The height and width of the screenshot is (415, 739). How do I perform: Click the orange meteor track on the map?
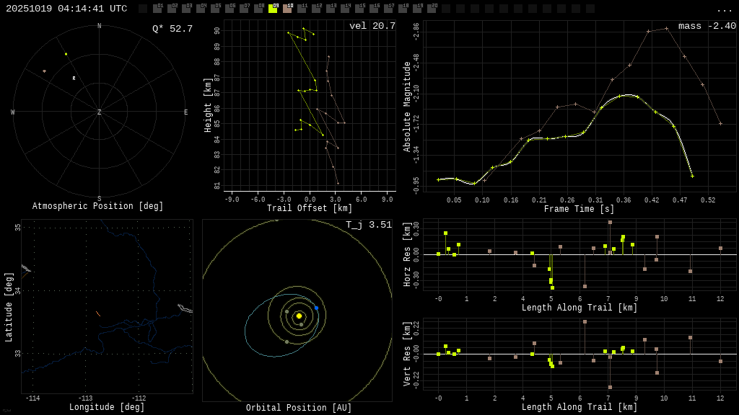pos(98,313)
